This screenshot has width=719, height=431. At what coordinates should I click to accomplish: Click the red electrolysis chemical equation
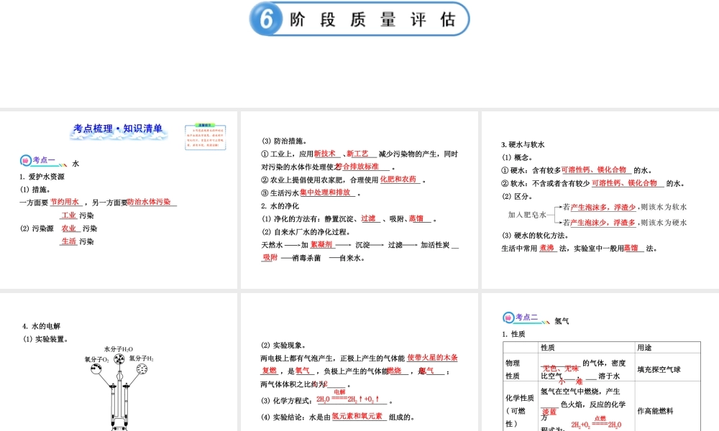coord(348,397)
